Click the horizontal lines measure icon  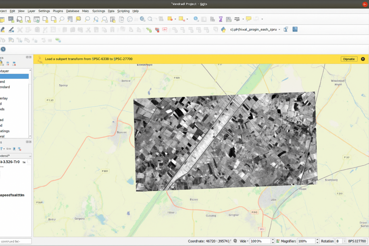[x=237, y=19]
